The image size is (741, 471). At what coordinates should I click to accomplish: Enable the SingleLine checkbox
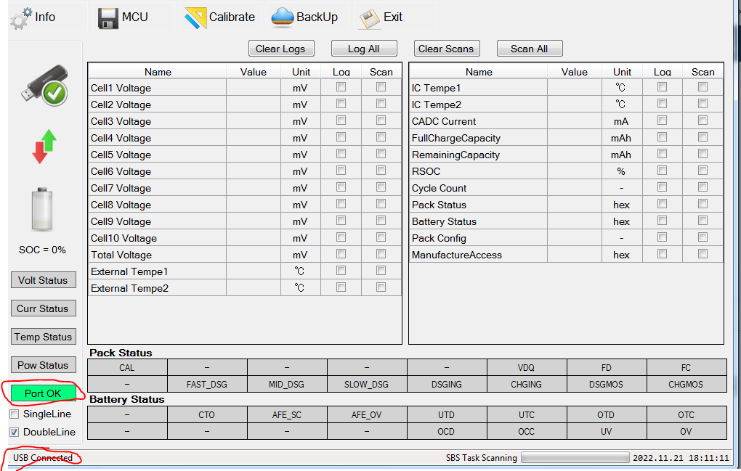pos(15,414)
